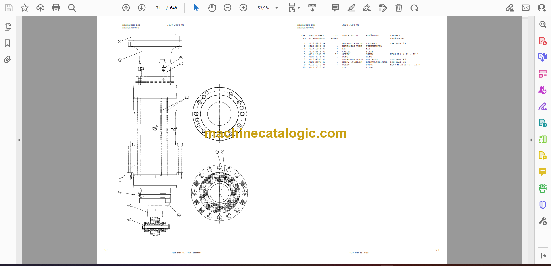Open the Fill & Sign tool
This screenshot has height=266, width=551.
coord(543,106)
